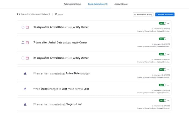The width and height of the screenshot is (189, 113).
Task: Switch to the Automations Center tab
Action: (x=73, y=4)
